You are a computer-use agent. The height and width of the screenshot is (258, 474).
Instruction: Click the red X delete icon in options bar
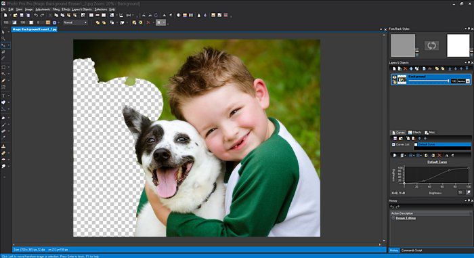(148, 22)
